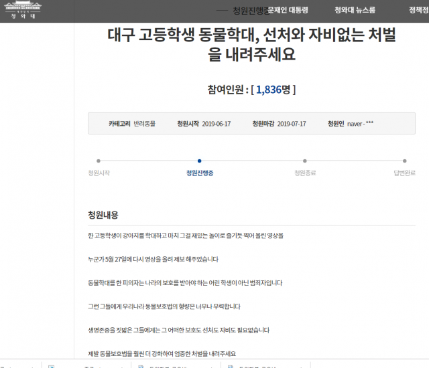The height and width of the screenshot is (368, 429).
Task: Click the 청원인 label
Action: 336,124
